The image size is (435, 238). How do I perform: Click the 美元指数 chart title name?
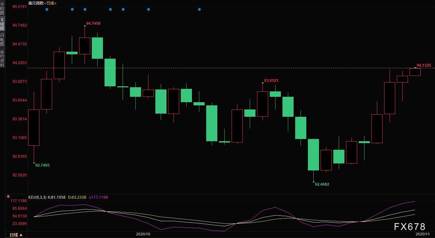pyautogui.click(x=35, y=3)
